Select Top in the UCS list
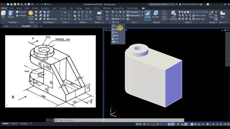This screenshot has width=230, height=129. coord(118,26)
